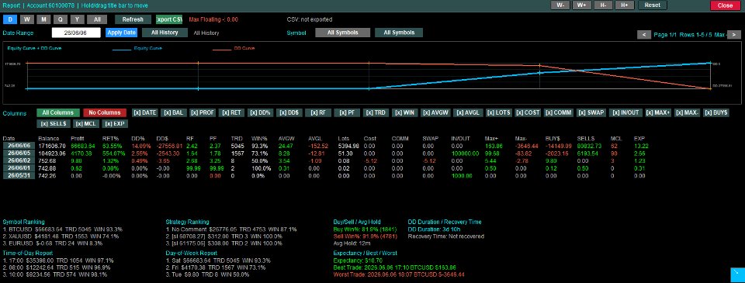The image size is (745, 283).
Task: Export the report to CSV
Action: [x=169, y=19]
